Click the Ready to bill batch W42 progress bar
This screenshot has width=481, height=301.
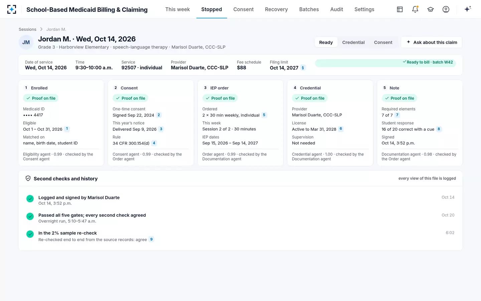tap(385, 63)
